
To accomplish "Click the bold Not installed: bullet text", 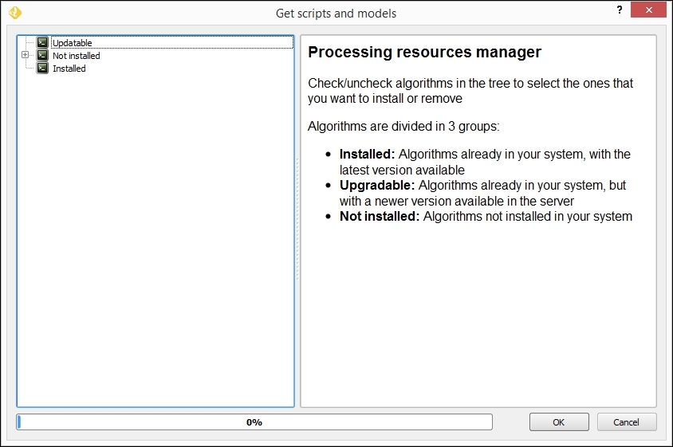I will point(380,217).
